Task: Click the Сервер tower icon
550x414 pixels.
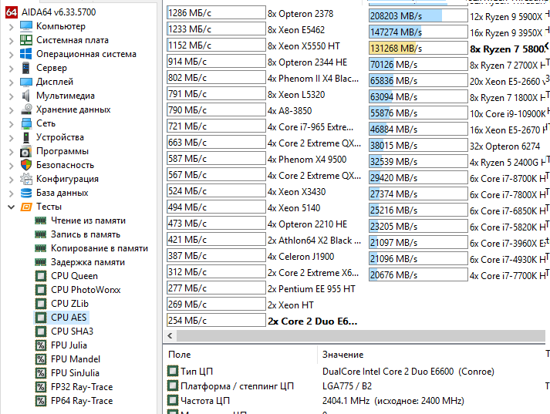Action: click(26, 68)
